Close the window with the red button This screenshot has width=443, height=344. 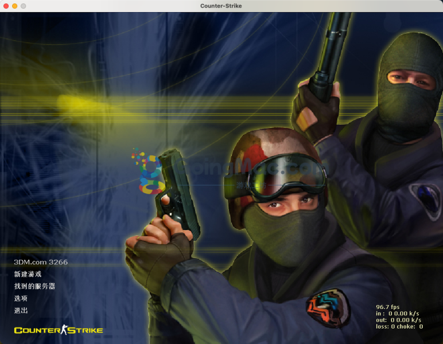point(6,6)
